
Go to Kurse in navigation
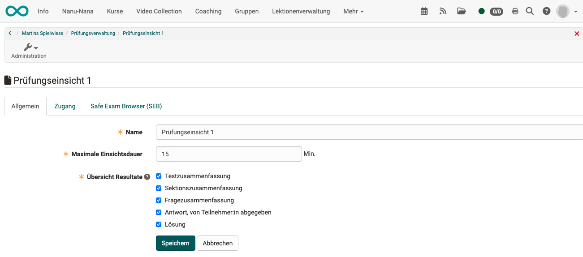point(115,11)
